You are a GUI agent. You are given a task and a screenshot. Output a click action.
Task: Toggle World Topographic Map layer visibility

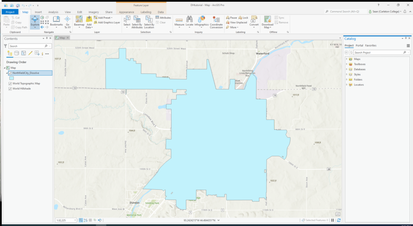click(x=10, y=83)
